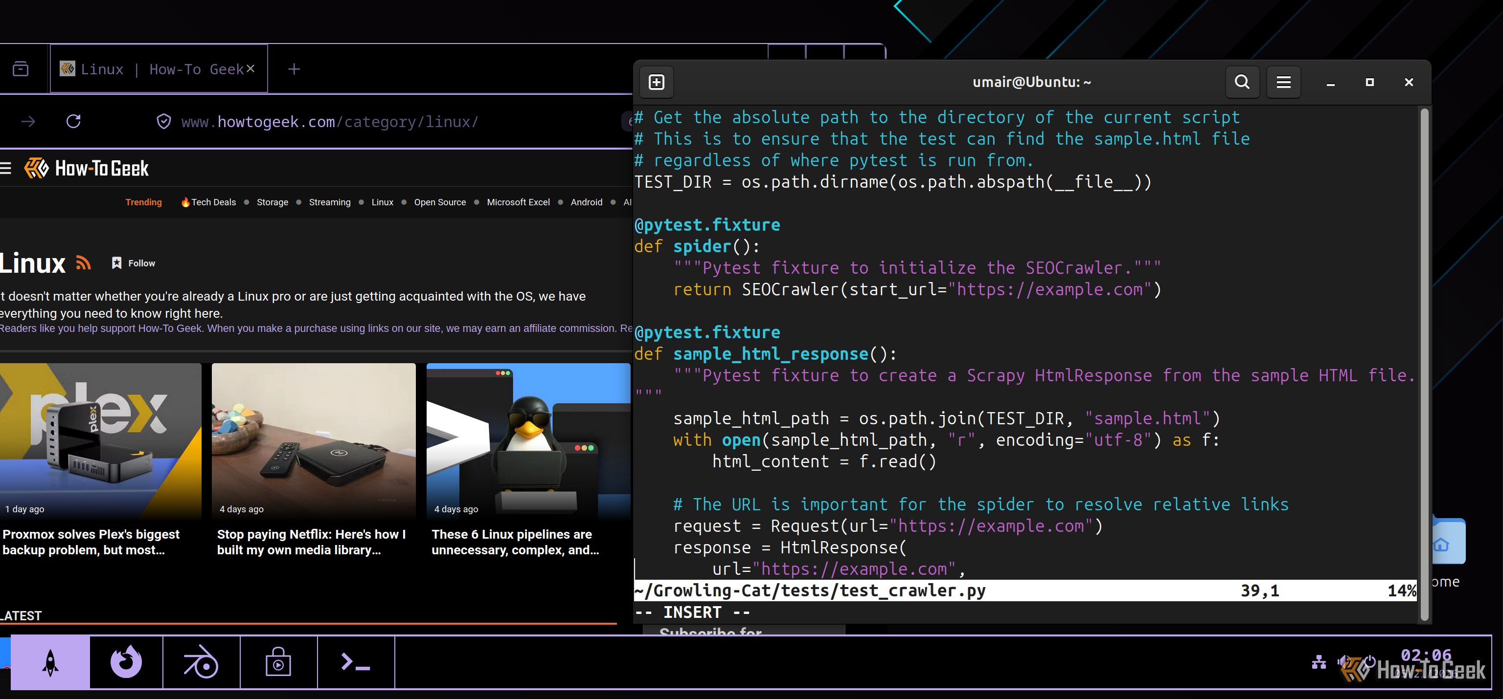The image size is (1503, 699).
Task: Open the Linux pipelines penguin thumbnail
Action: (x=528, y=441)
